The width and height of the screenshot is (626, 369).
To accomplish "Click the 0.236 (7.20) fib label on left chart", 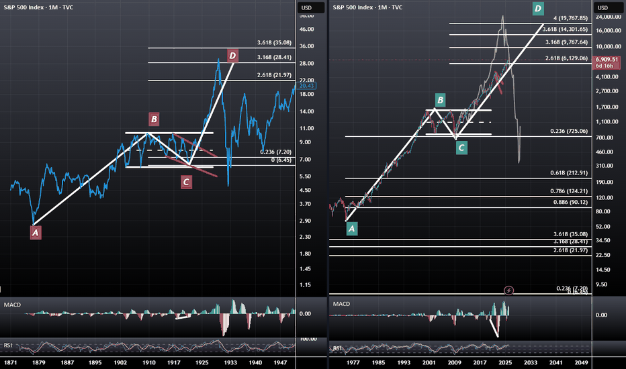I will pyautogui.click(x=276, y=152).
